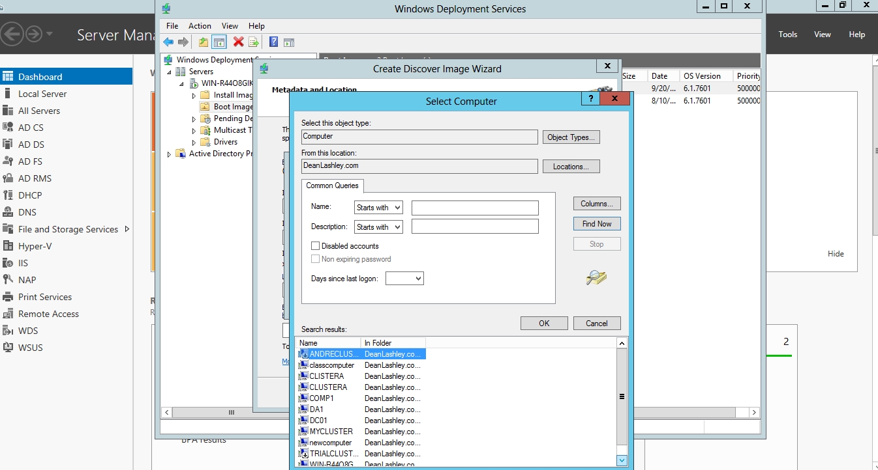Open the Name 'Starts with' dropdown

[378, 208]
